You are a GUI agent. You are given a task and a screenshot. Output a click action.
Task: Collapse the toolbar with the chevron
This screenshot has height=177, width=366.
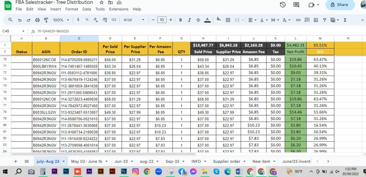[x=362, y=20]
